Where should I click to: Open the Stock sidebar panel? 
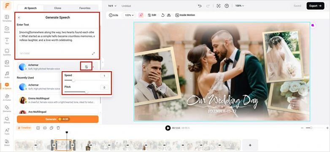coord(7,63)
